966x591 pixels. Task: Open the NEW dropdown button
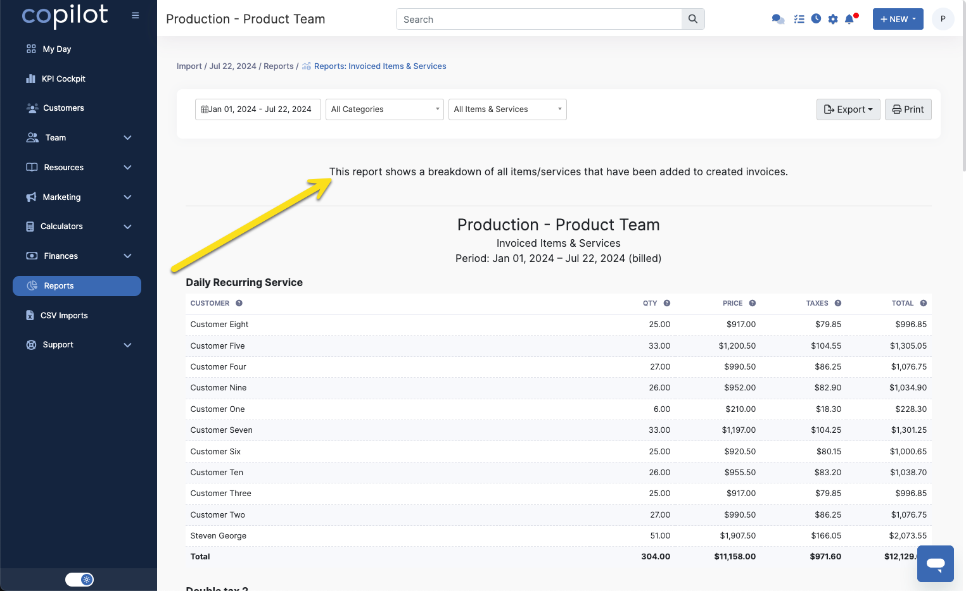[898, 19]
